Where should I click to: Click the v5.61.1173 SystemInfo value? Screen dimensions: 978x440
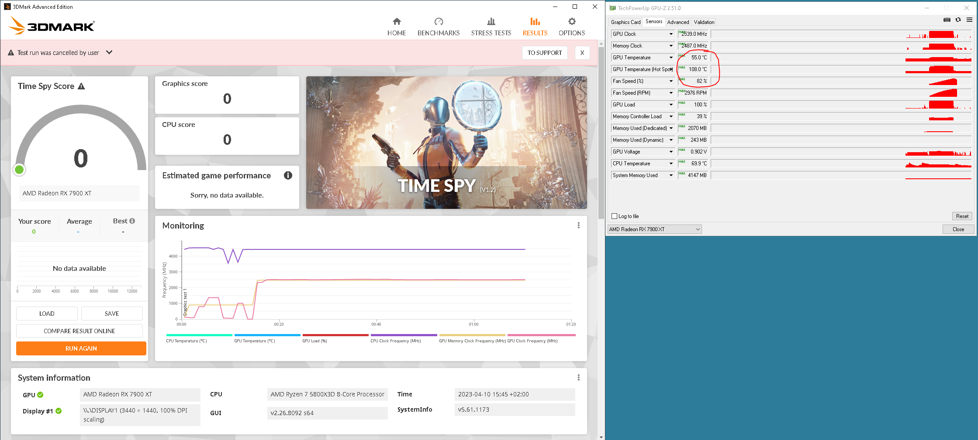click(x=515, y=409)
